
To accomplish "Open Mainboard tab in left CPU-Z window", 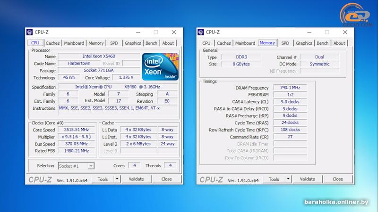I will click(x=74, y=43).
